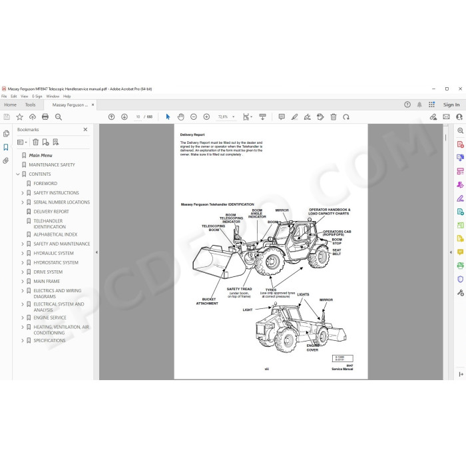The height and width of the screenshot is (466, 466).
Task: Zoom in with plus icon
Action: coord(206,116)
